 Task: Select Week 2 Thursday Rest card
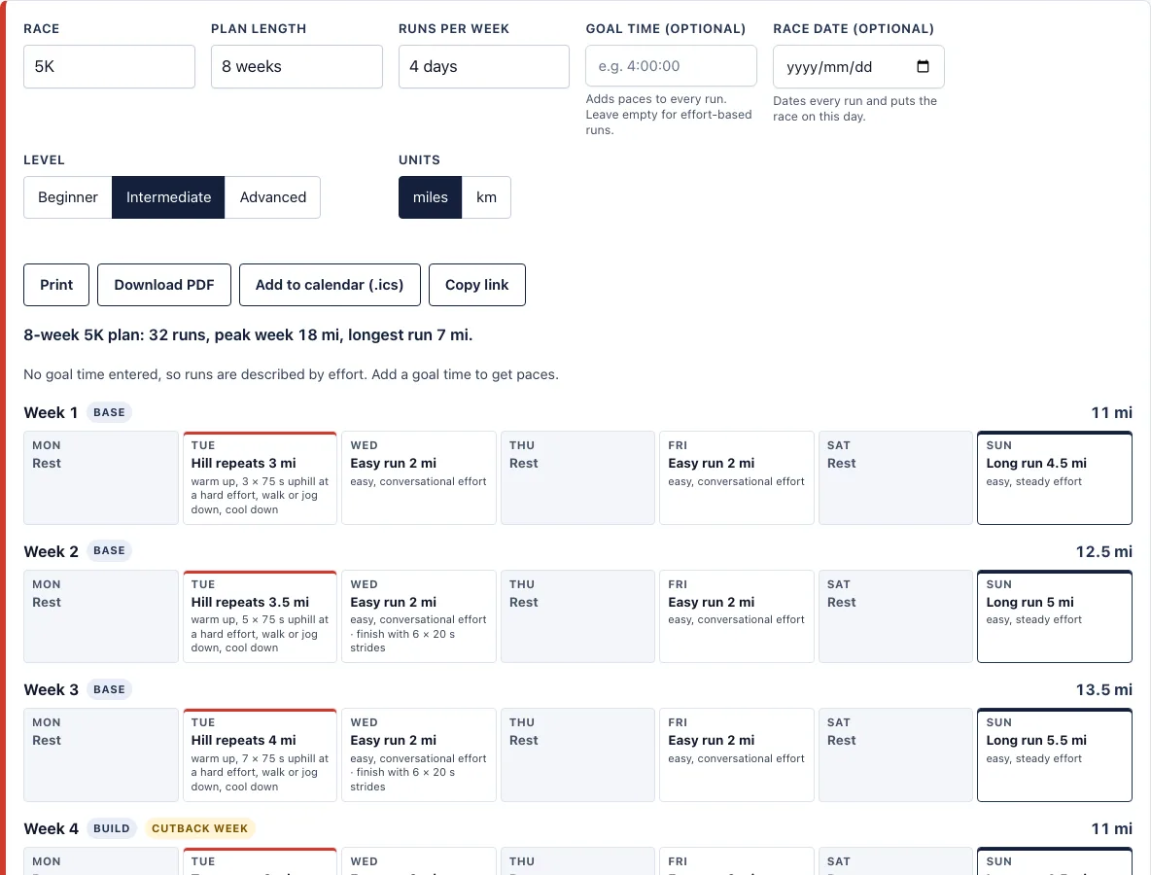pos(577,616)
